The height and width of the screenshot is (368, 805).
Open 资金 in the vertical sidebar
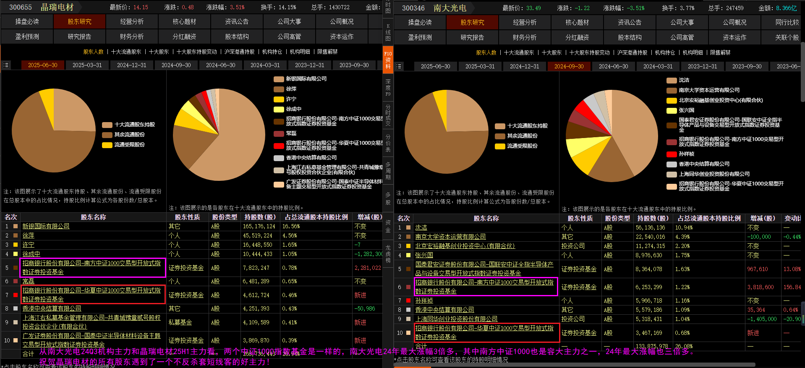[388, 226]
